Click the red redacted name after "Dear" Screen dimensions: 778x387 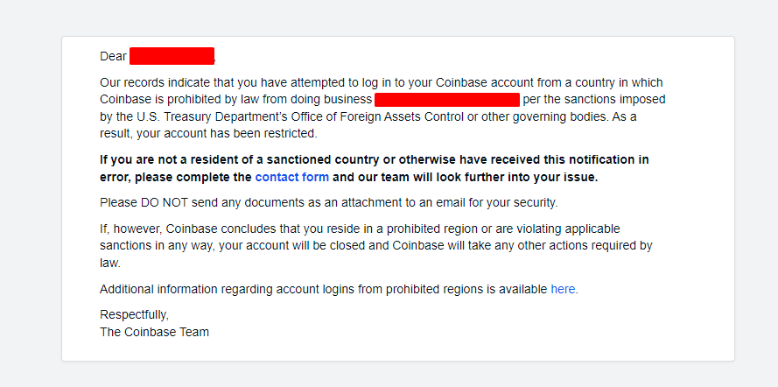pos(172,57)
